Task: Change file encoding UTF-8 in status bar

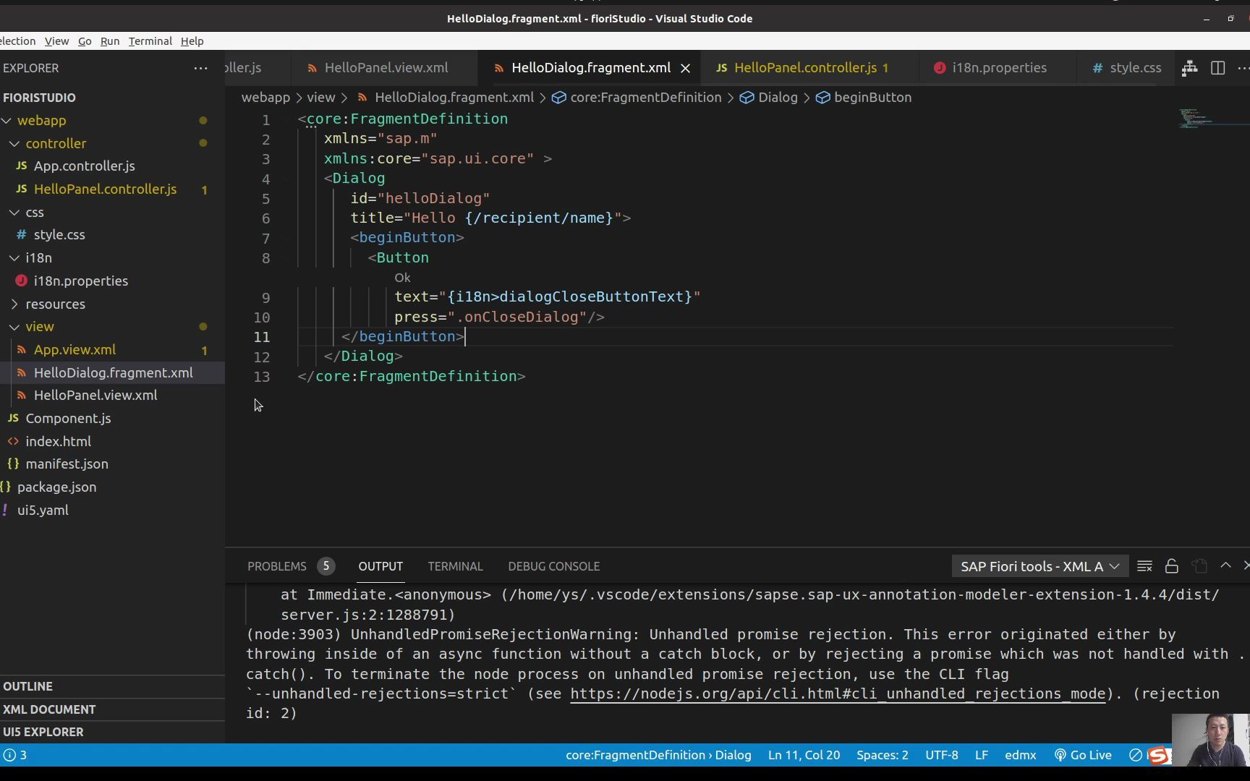Action: click(941, 755)
